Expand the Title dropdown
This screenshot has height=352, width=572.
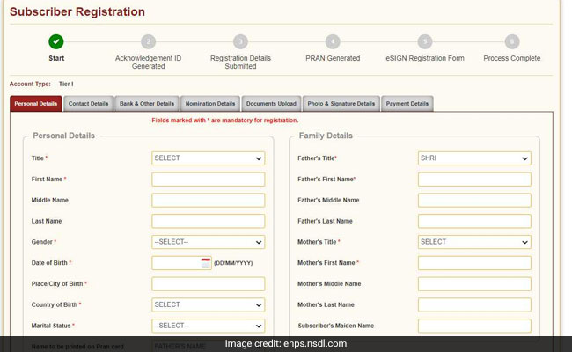click(x=208, y=158)
